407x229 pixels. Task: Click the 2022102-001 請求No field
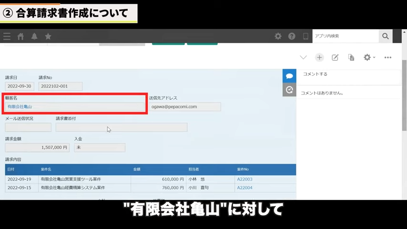click(x=61, y=86)
